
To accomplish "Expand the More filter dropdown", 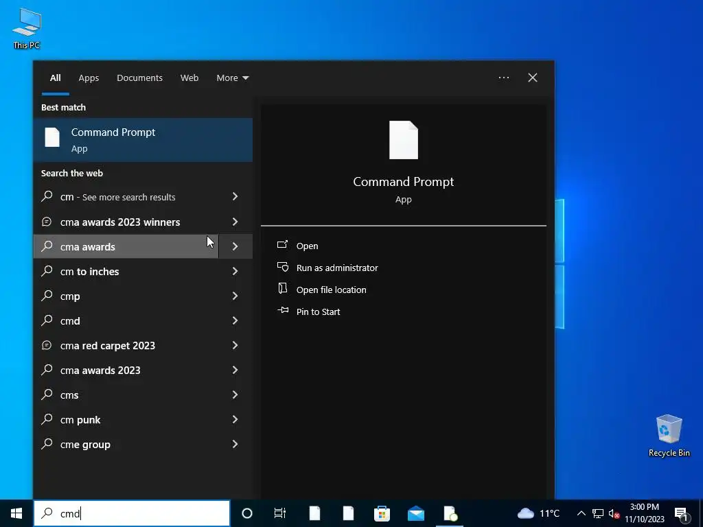I will point(232,78).
